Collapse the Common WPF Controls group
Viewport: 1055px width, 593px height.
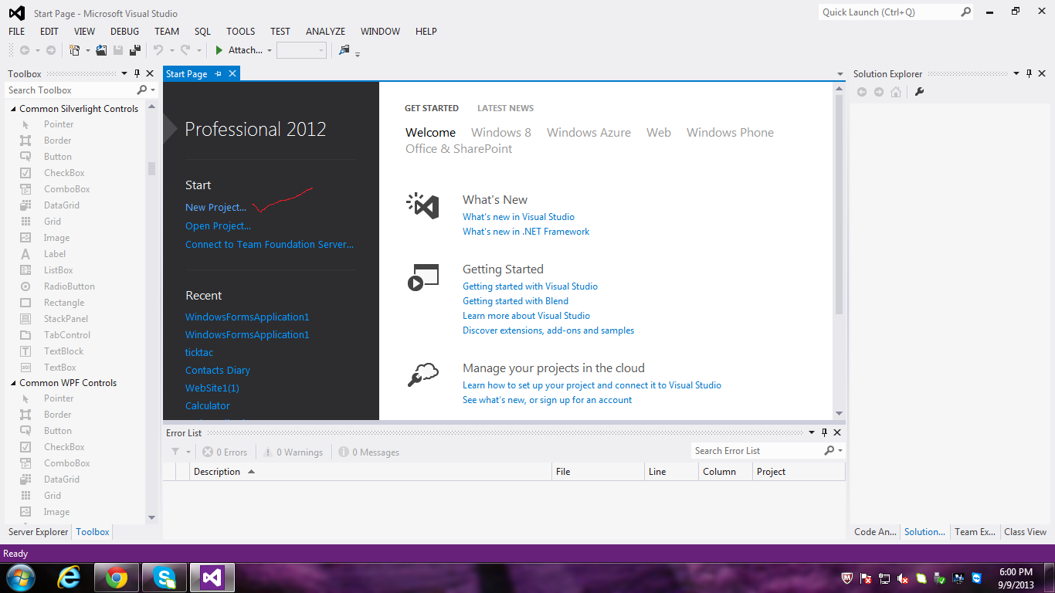(13, 383)
